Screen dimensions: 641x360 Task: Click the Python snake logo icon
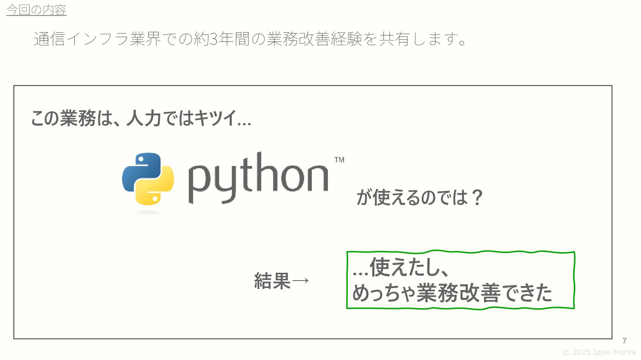pos(148,179)
